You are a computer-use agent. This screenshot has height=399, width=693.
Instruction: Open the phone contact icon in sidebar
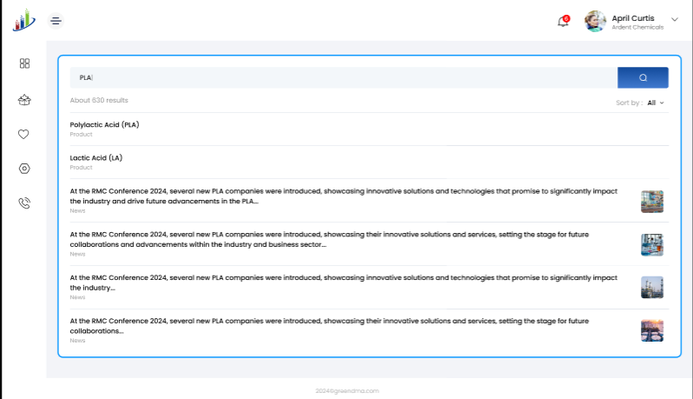(x=24, y=203)
